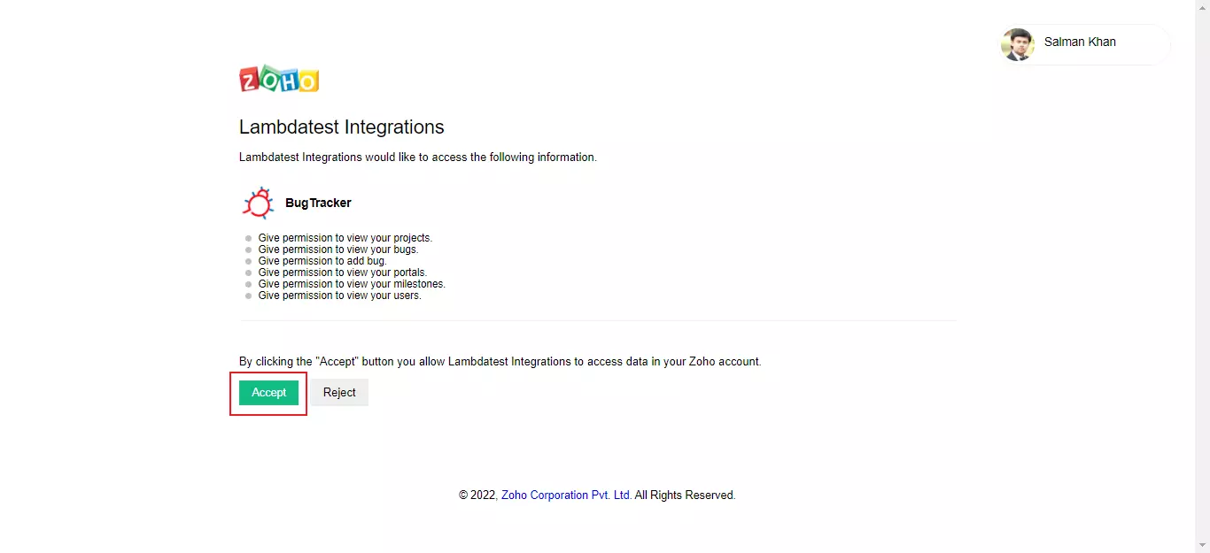Click the All Rights Reserved footer text
The width and height of the screenshot is (1210, 553).
click(685, 495)
